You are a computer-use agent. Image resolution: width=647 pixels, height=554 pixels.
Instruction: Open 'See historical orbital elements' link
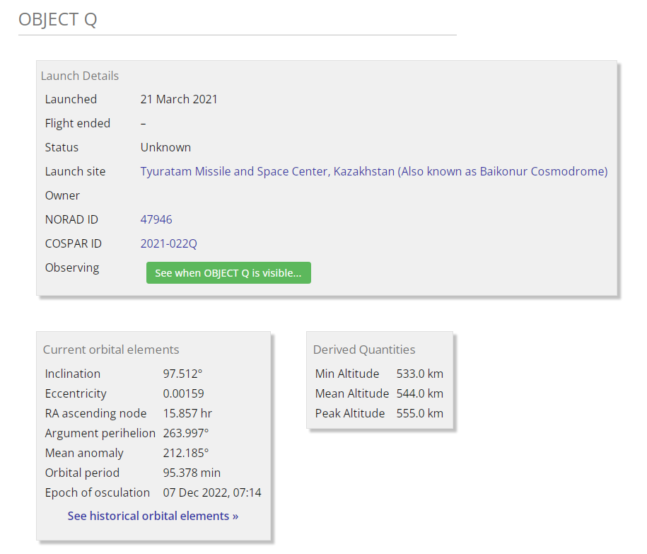153,516
